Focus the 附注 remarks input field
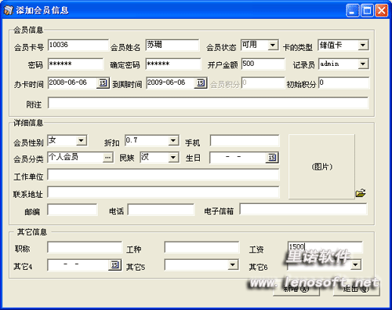 pos(209,103)
